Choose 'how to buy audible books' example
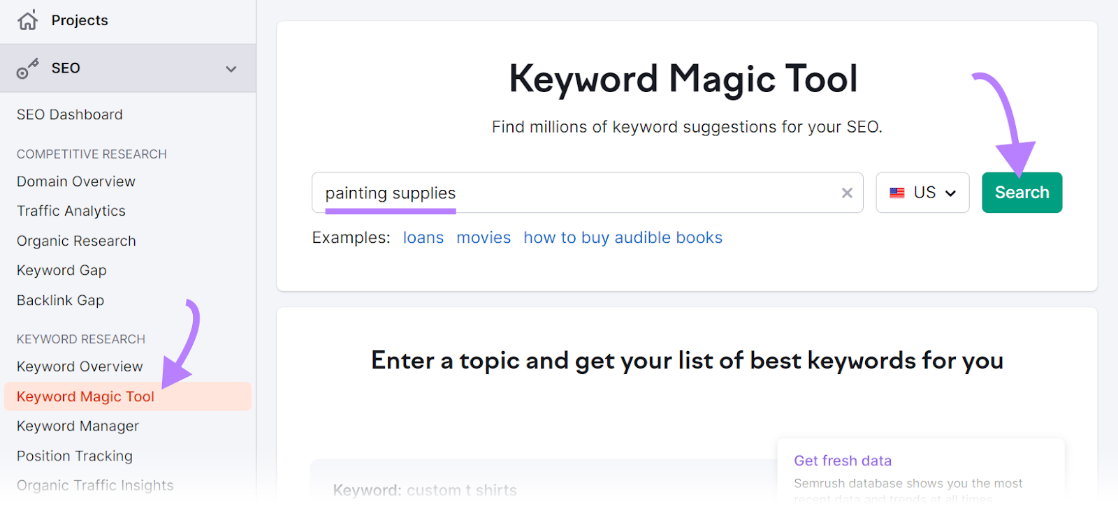The width and height of the screenshot is (1118, 506). coord(623,238)
